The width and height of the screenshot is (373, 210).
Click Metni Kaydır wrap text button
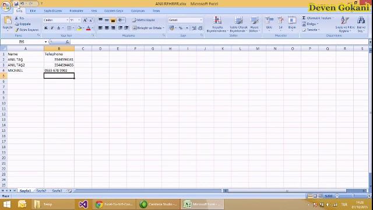coord(144,20)
